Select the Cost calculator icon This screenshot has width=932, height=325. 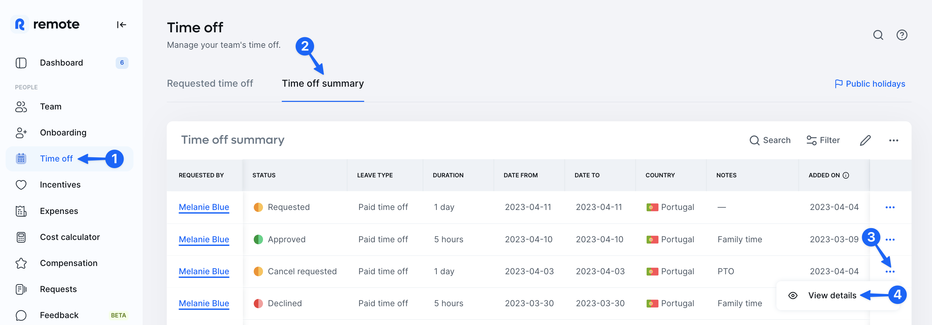pyautogui.click(x=21, y=237)
